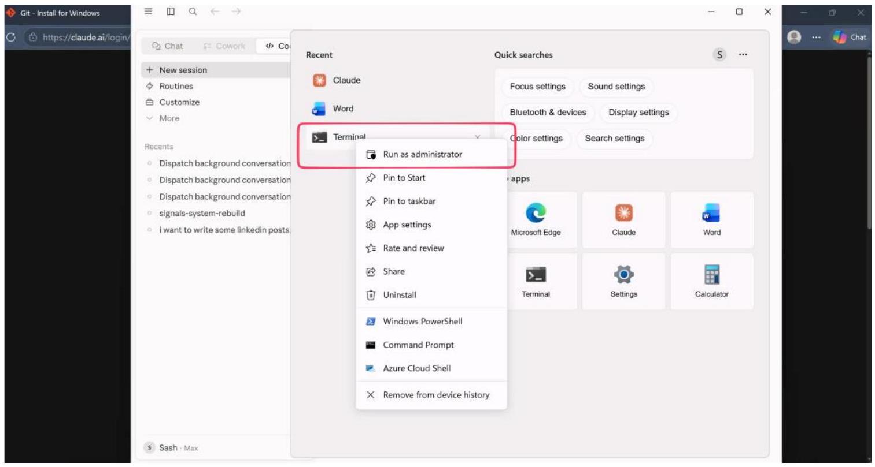
Task: Select the Git - Install for Windows tab
Action: coord(60,13)
